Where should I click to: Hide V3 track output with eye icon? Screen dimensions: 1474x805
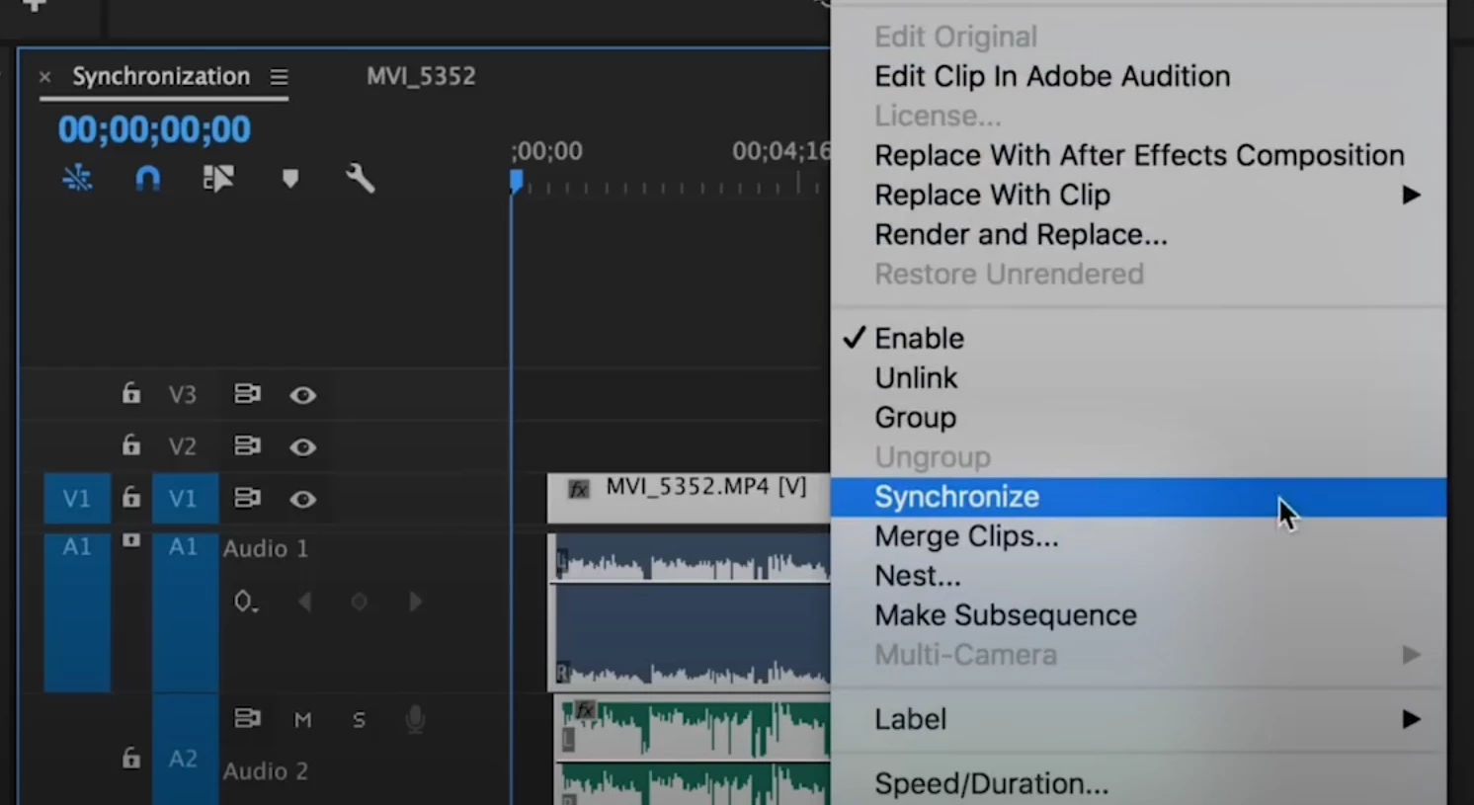click(303, 395)
